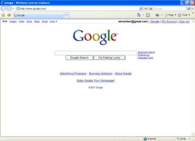Click the vertical scrollbar down arrow
Image resolution: width=195 pixels, height=141 pixels.
(193, 134)
